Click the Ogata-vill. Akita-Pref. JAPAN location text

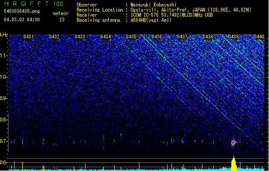(x=191, y=10)
